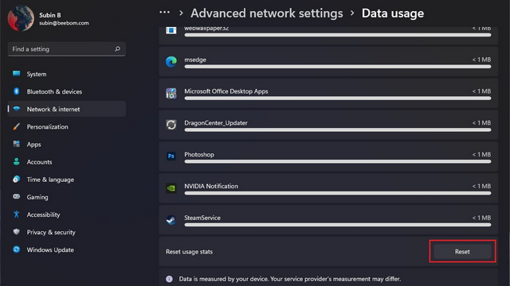Select Network & internet in sidebar

[x=67, y=109]
